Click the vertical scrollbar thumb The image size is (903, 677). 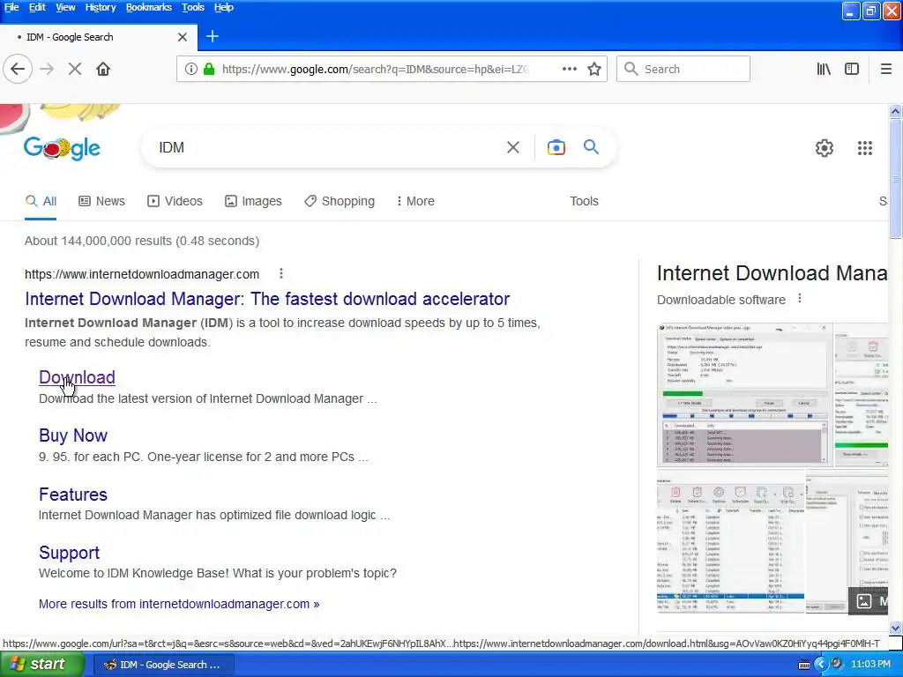pyautogui.click(x=896, y=178)
